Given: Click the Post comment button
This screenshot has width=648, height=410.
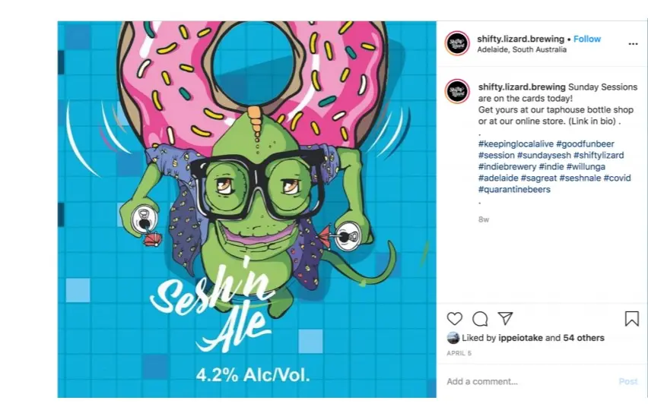Looking at the screenshot, I should coord(627,382).
